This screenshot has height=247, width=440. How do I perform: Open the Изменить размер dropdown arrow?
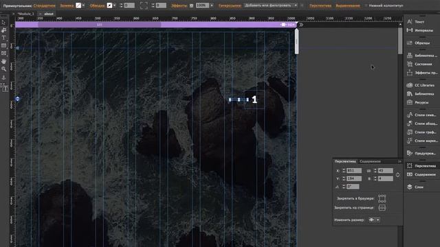coord(378,220)
